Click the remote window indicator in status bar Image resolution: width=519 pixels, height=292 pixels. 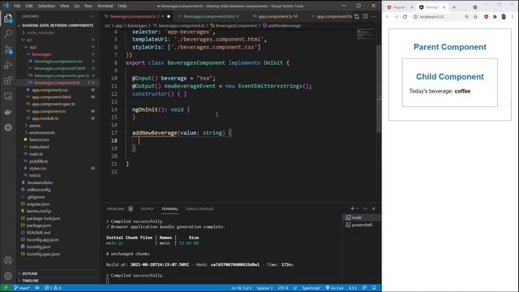(6, 288)
